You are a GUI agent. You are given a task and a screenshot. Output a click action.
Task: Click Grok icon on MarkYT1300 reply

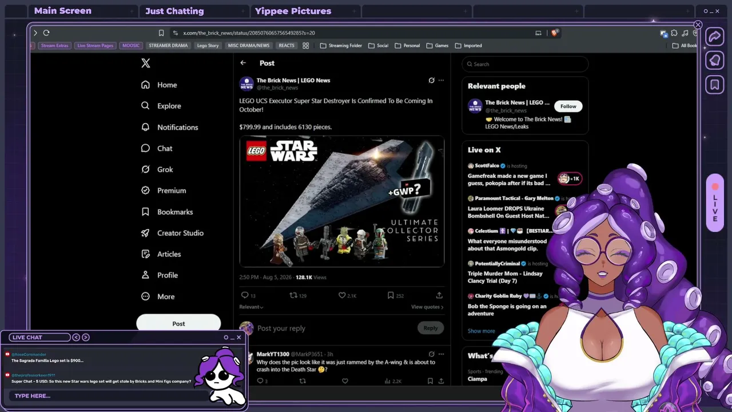pos(431,354)
